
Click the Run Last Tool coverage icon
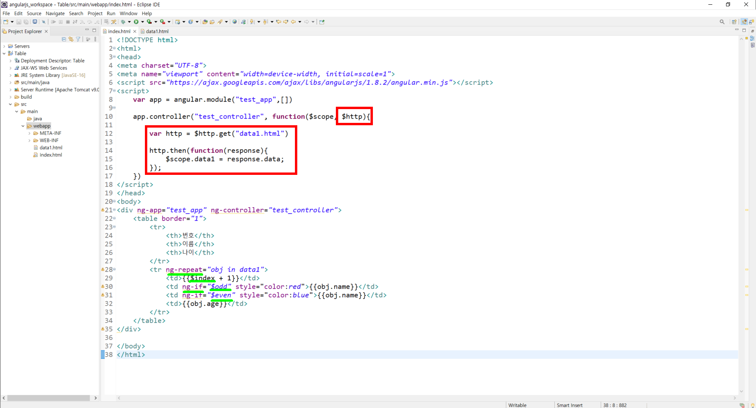point(149,22)
